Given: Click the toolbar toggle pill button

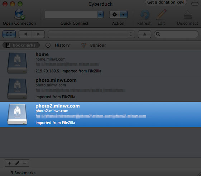Looking at the screenshot, I should (x=195, y=4).
